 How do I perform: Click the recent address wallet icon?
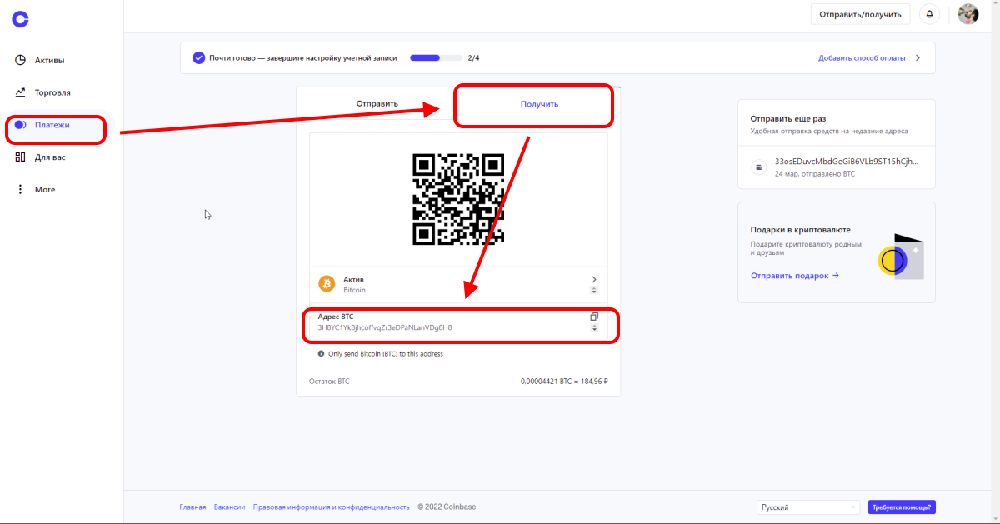[758, 167]
